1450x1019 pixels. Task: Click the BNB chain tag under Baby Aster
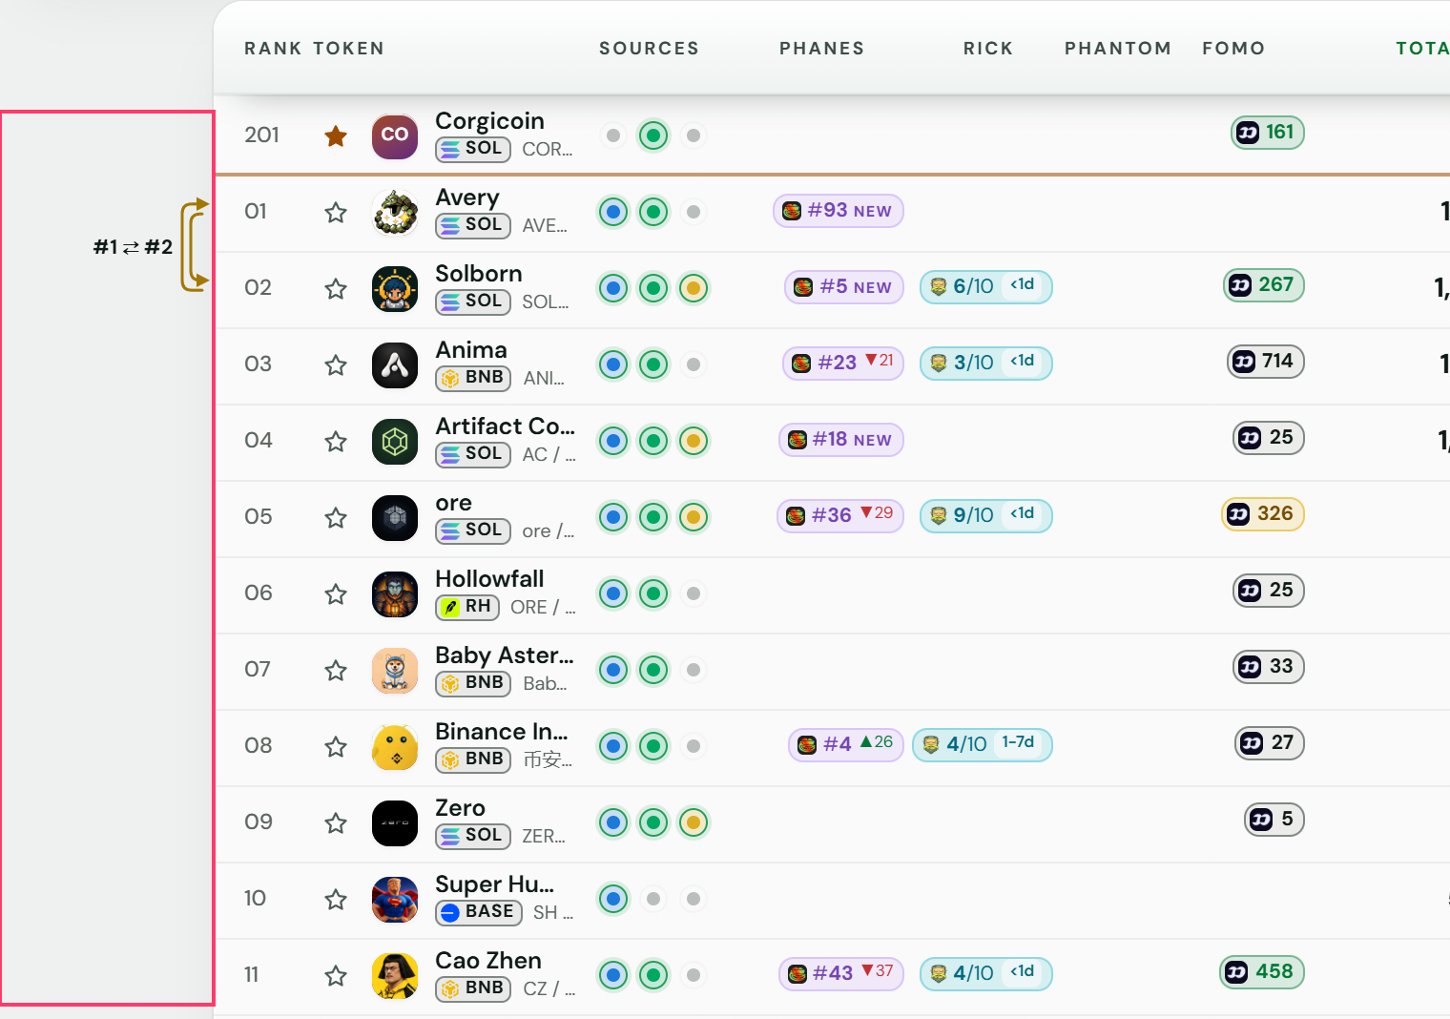[473, 683]
